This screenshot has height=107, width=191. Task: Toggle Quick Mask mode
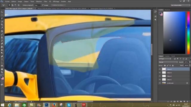2,81
